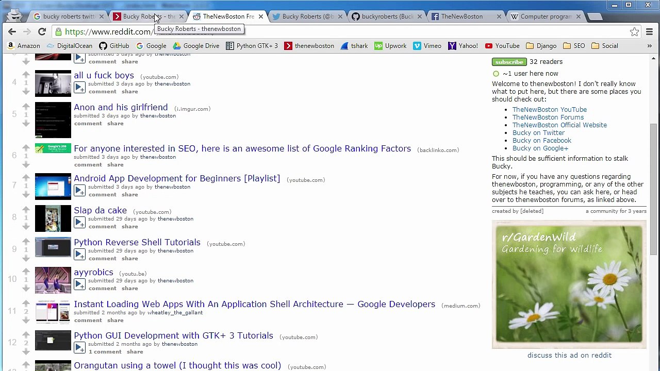Open Bucky on Google+ link
The width and height of the screenshot is (660, 371).
(540, 148)
